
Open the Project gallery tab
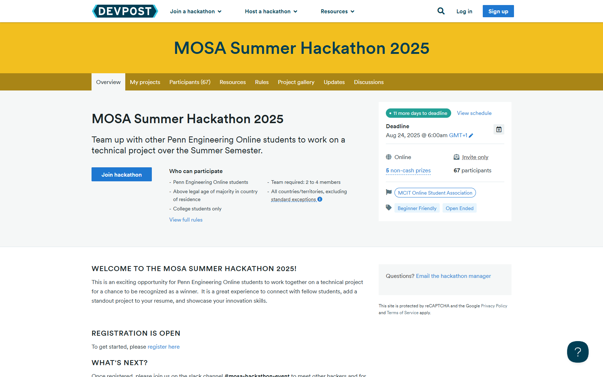coord(296,82)
